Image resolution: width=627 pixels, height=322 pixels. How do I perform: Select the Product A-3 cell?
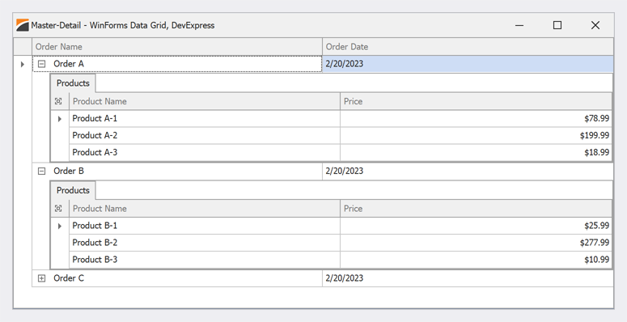tap(205, 152)
